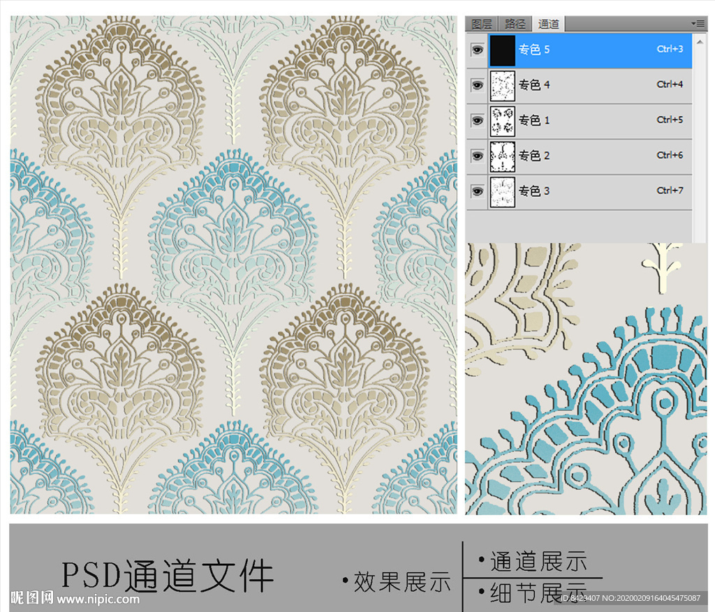Toggle visibility of 专色 2 channel

pos(478,156)
